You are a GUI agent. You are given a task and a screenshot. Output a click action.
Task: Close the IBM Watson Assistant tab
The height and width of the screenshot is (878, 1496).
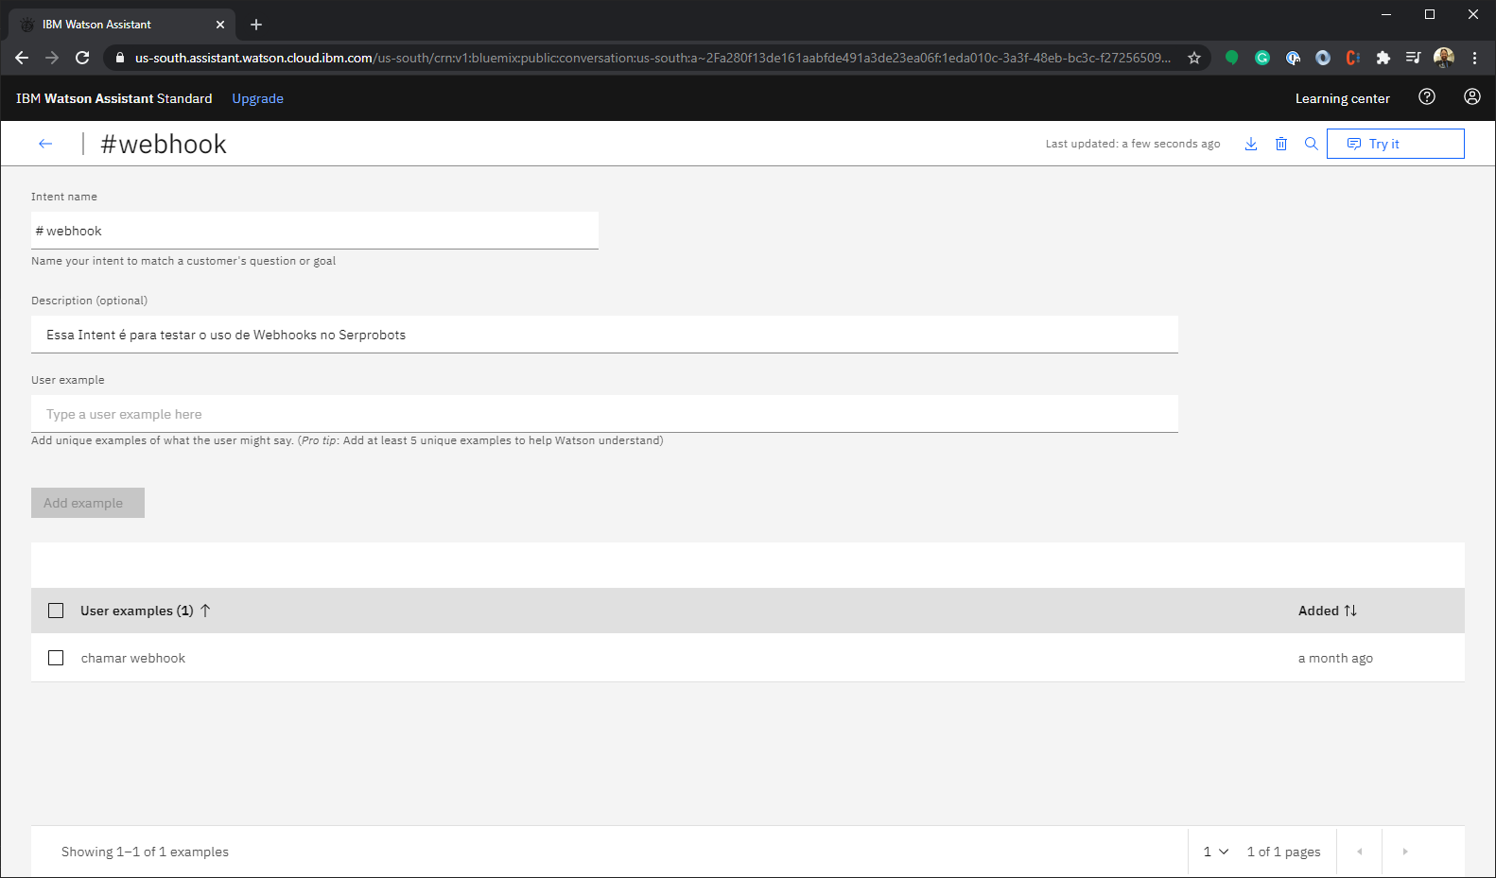(220, 25)
